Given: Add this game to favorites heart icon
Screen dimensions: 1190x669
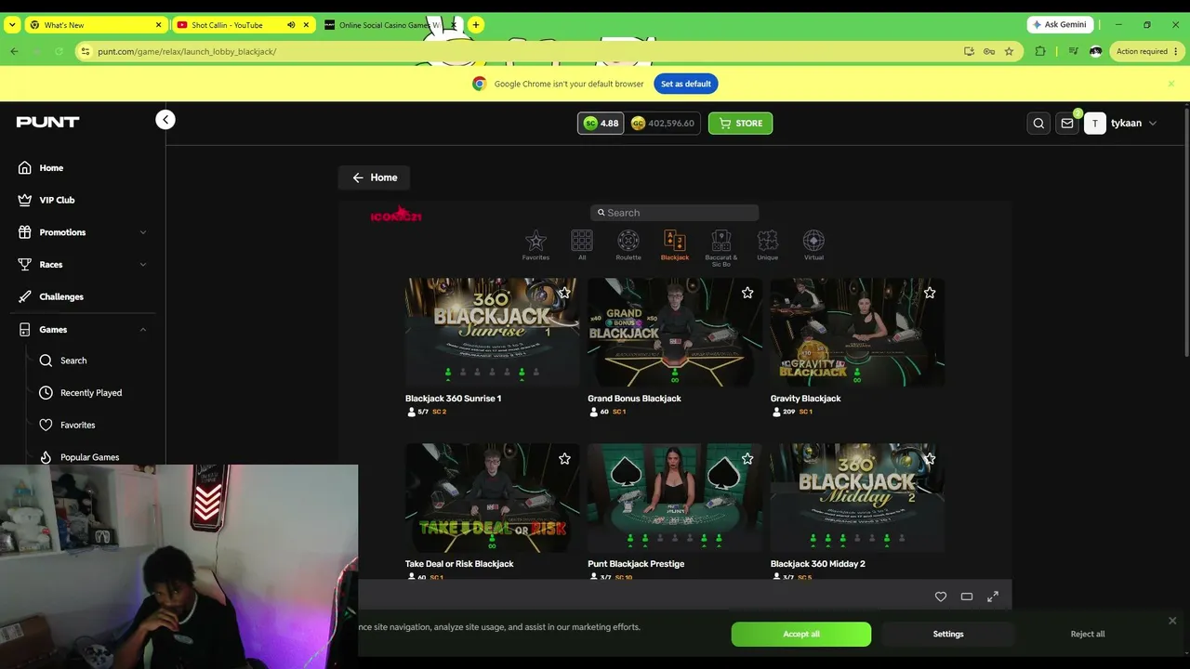Looking at the screenshot, I should click(941, 597).
